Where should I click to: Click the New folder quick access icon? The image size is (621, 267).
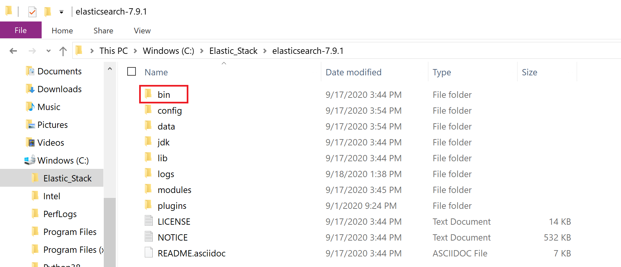[48, 12]
